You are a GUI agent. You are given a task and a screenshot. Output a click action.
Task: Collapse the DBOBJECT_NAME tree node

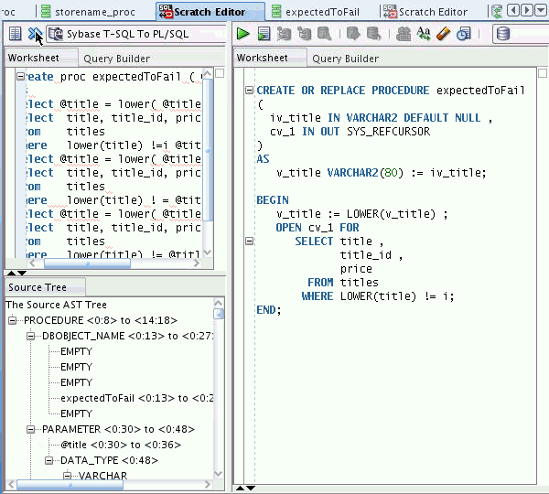(x=32, y=337)
